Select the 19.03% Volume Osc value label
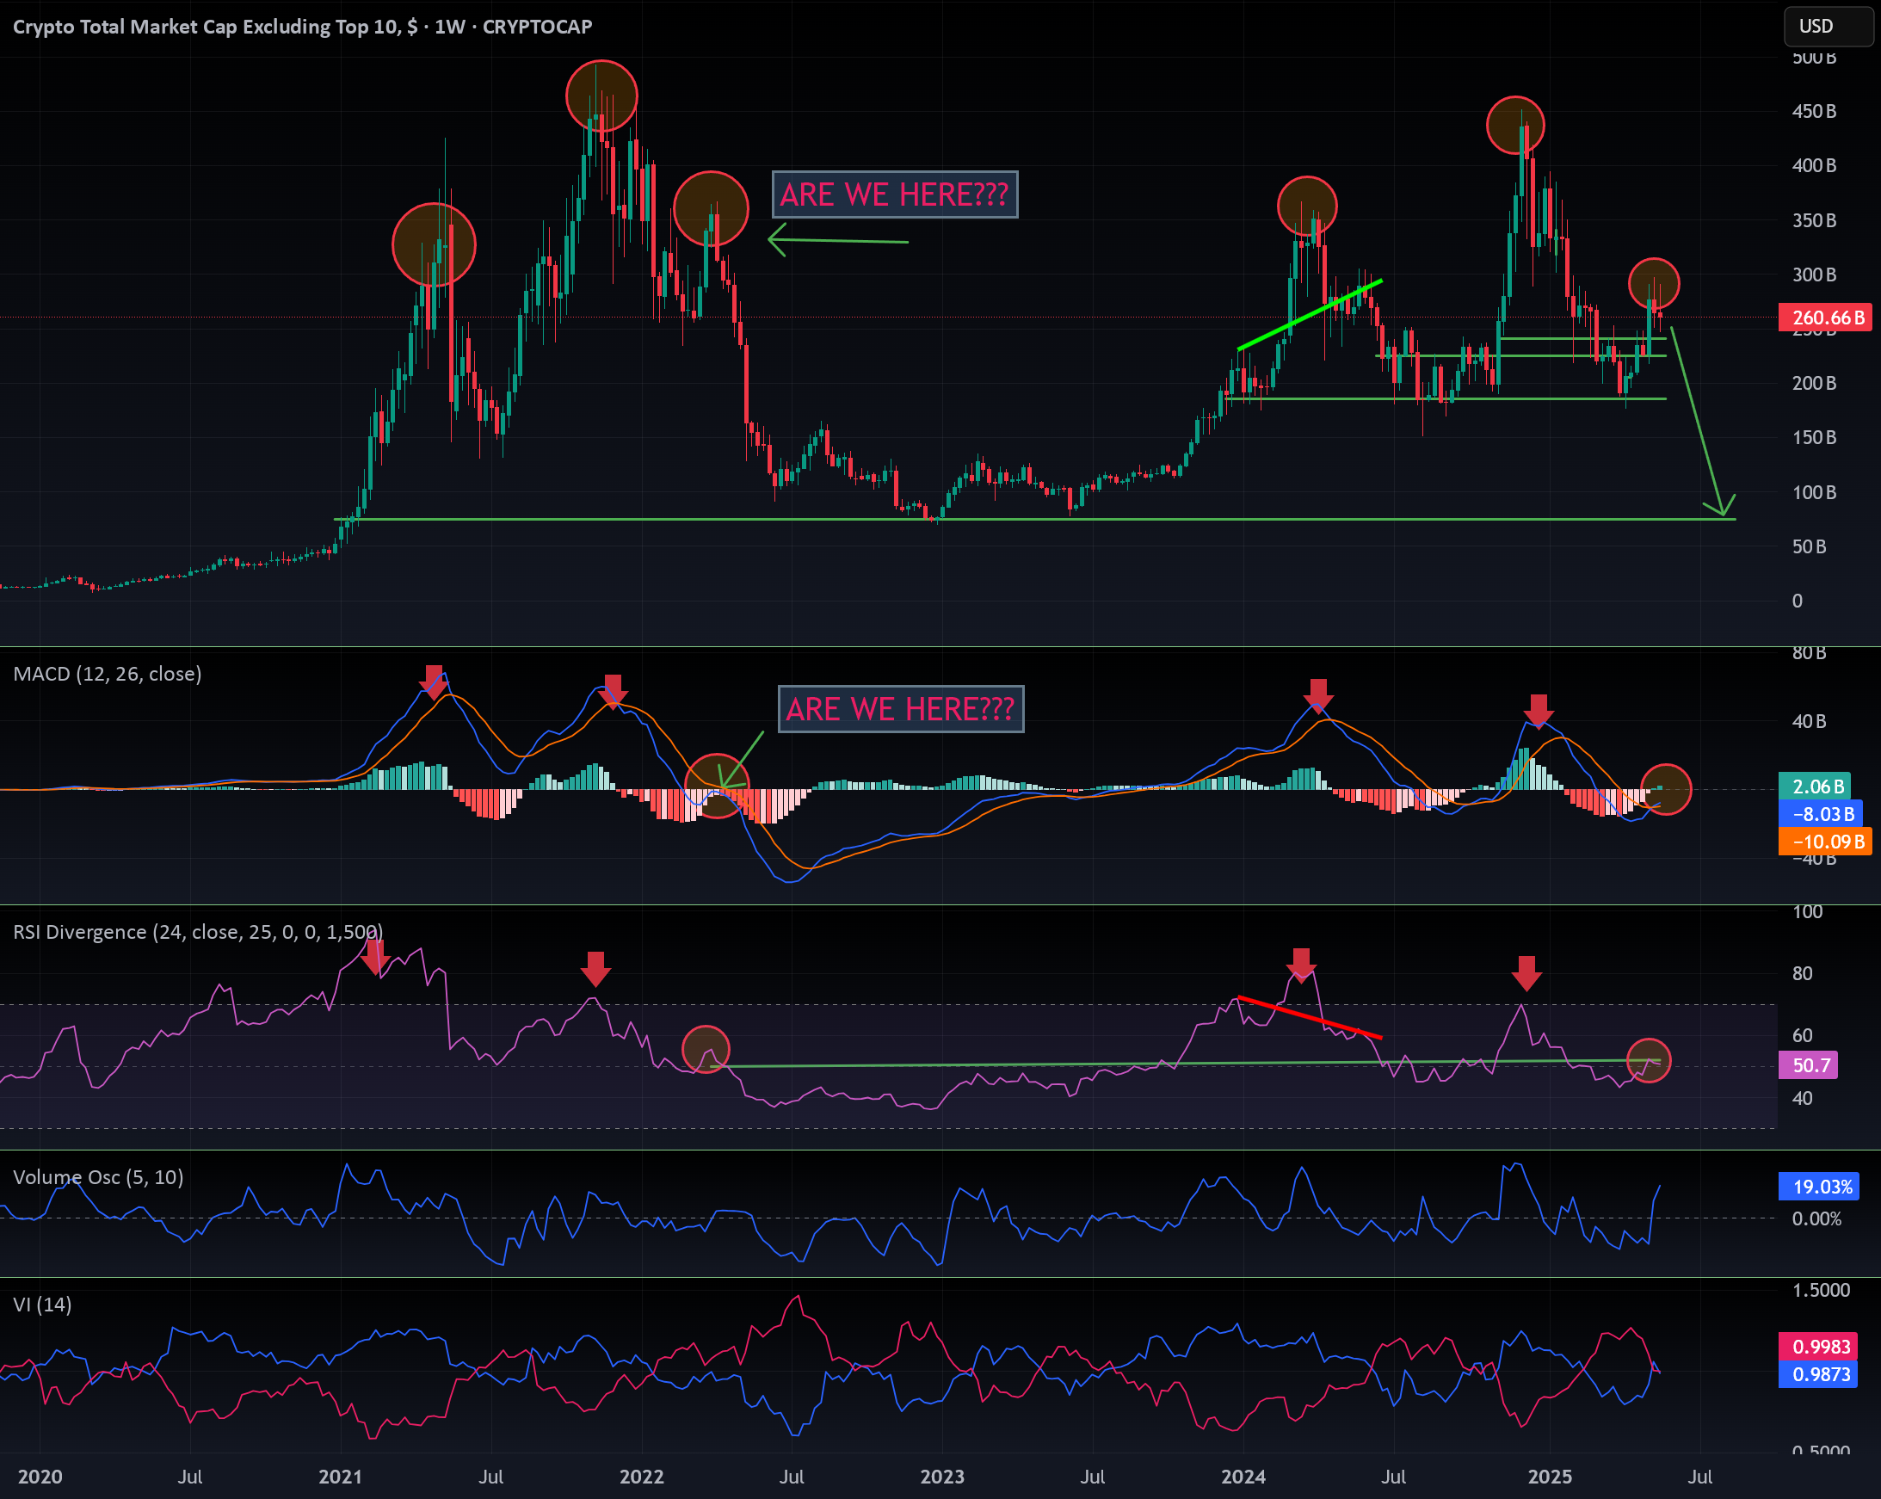 click(1819, 1187)
